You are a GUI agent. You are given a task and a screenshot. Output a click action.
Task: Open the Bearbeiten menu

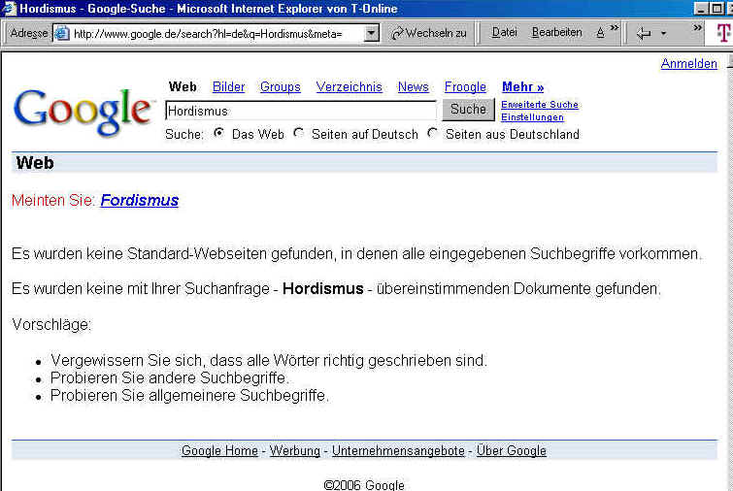pos(556,32)
